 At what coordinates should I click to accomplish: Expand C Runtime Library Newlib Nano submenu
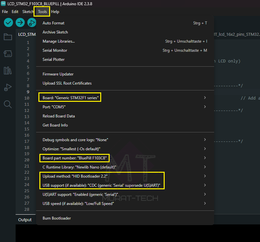[x=125, y=167]
